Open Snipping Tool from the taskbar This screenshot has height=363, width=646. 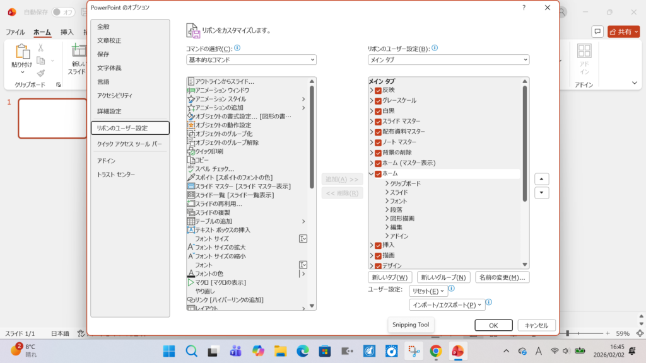(413, 350)
